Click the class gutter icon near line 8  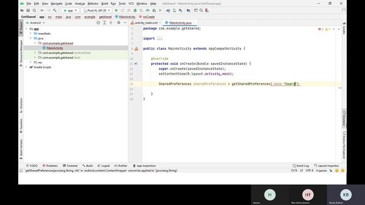coord(136,48)
